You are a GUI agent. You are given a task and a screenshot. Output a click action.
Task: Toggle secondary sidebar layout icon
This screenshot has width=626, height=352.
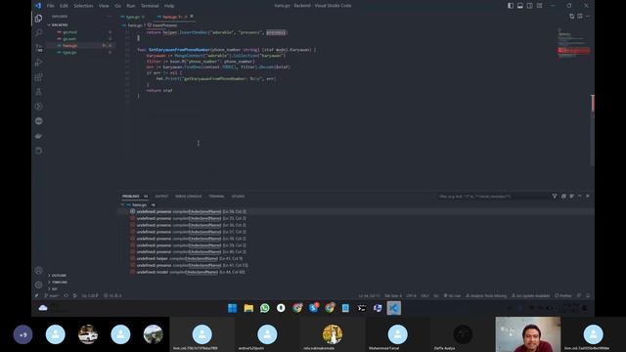530,6
